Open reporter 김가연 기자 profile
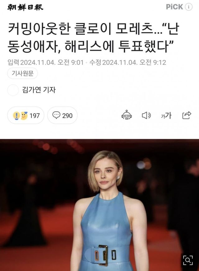Image resolution: width=199 pixels, height=271 pixels. pos(39,90)
